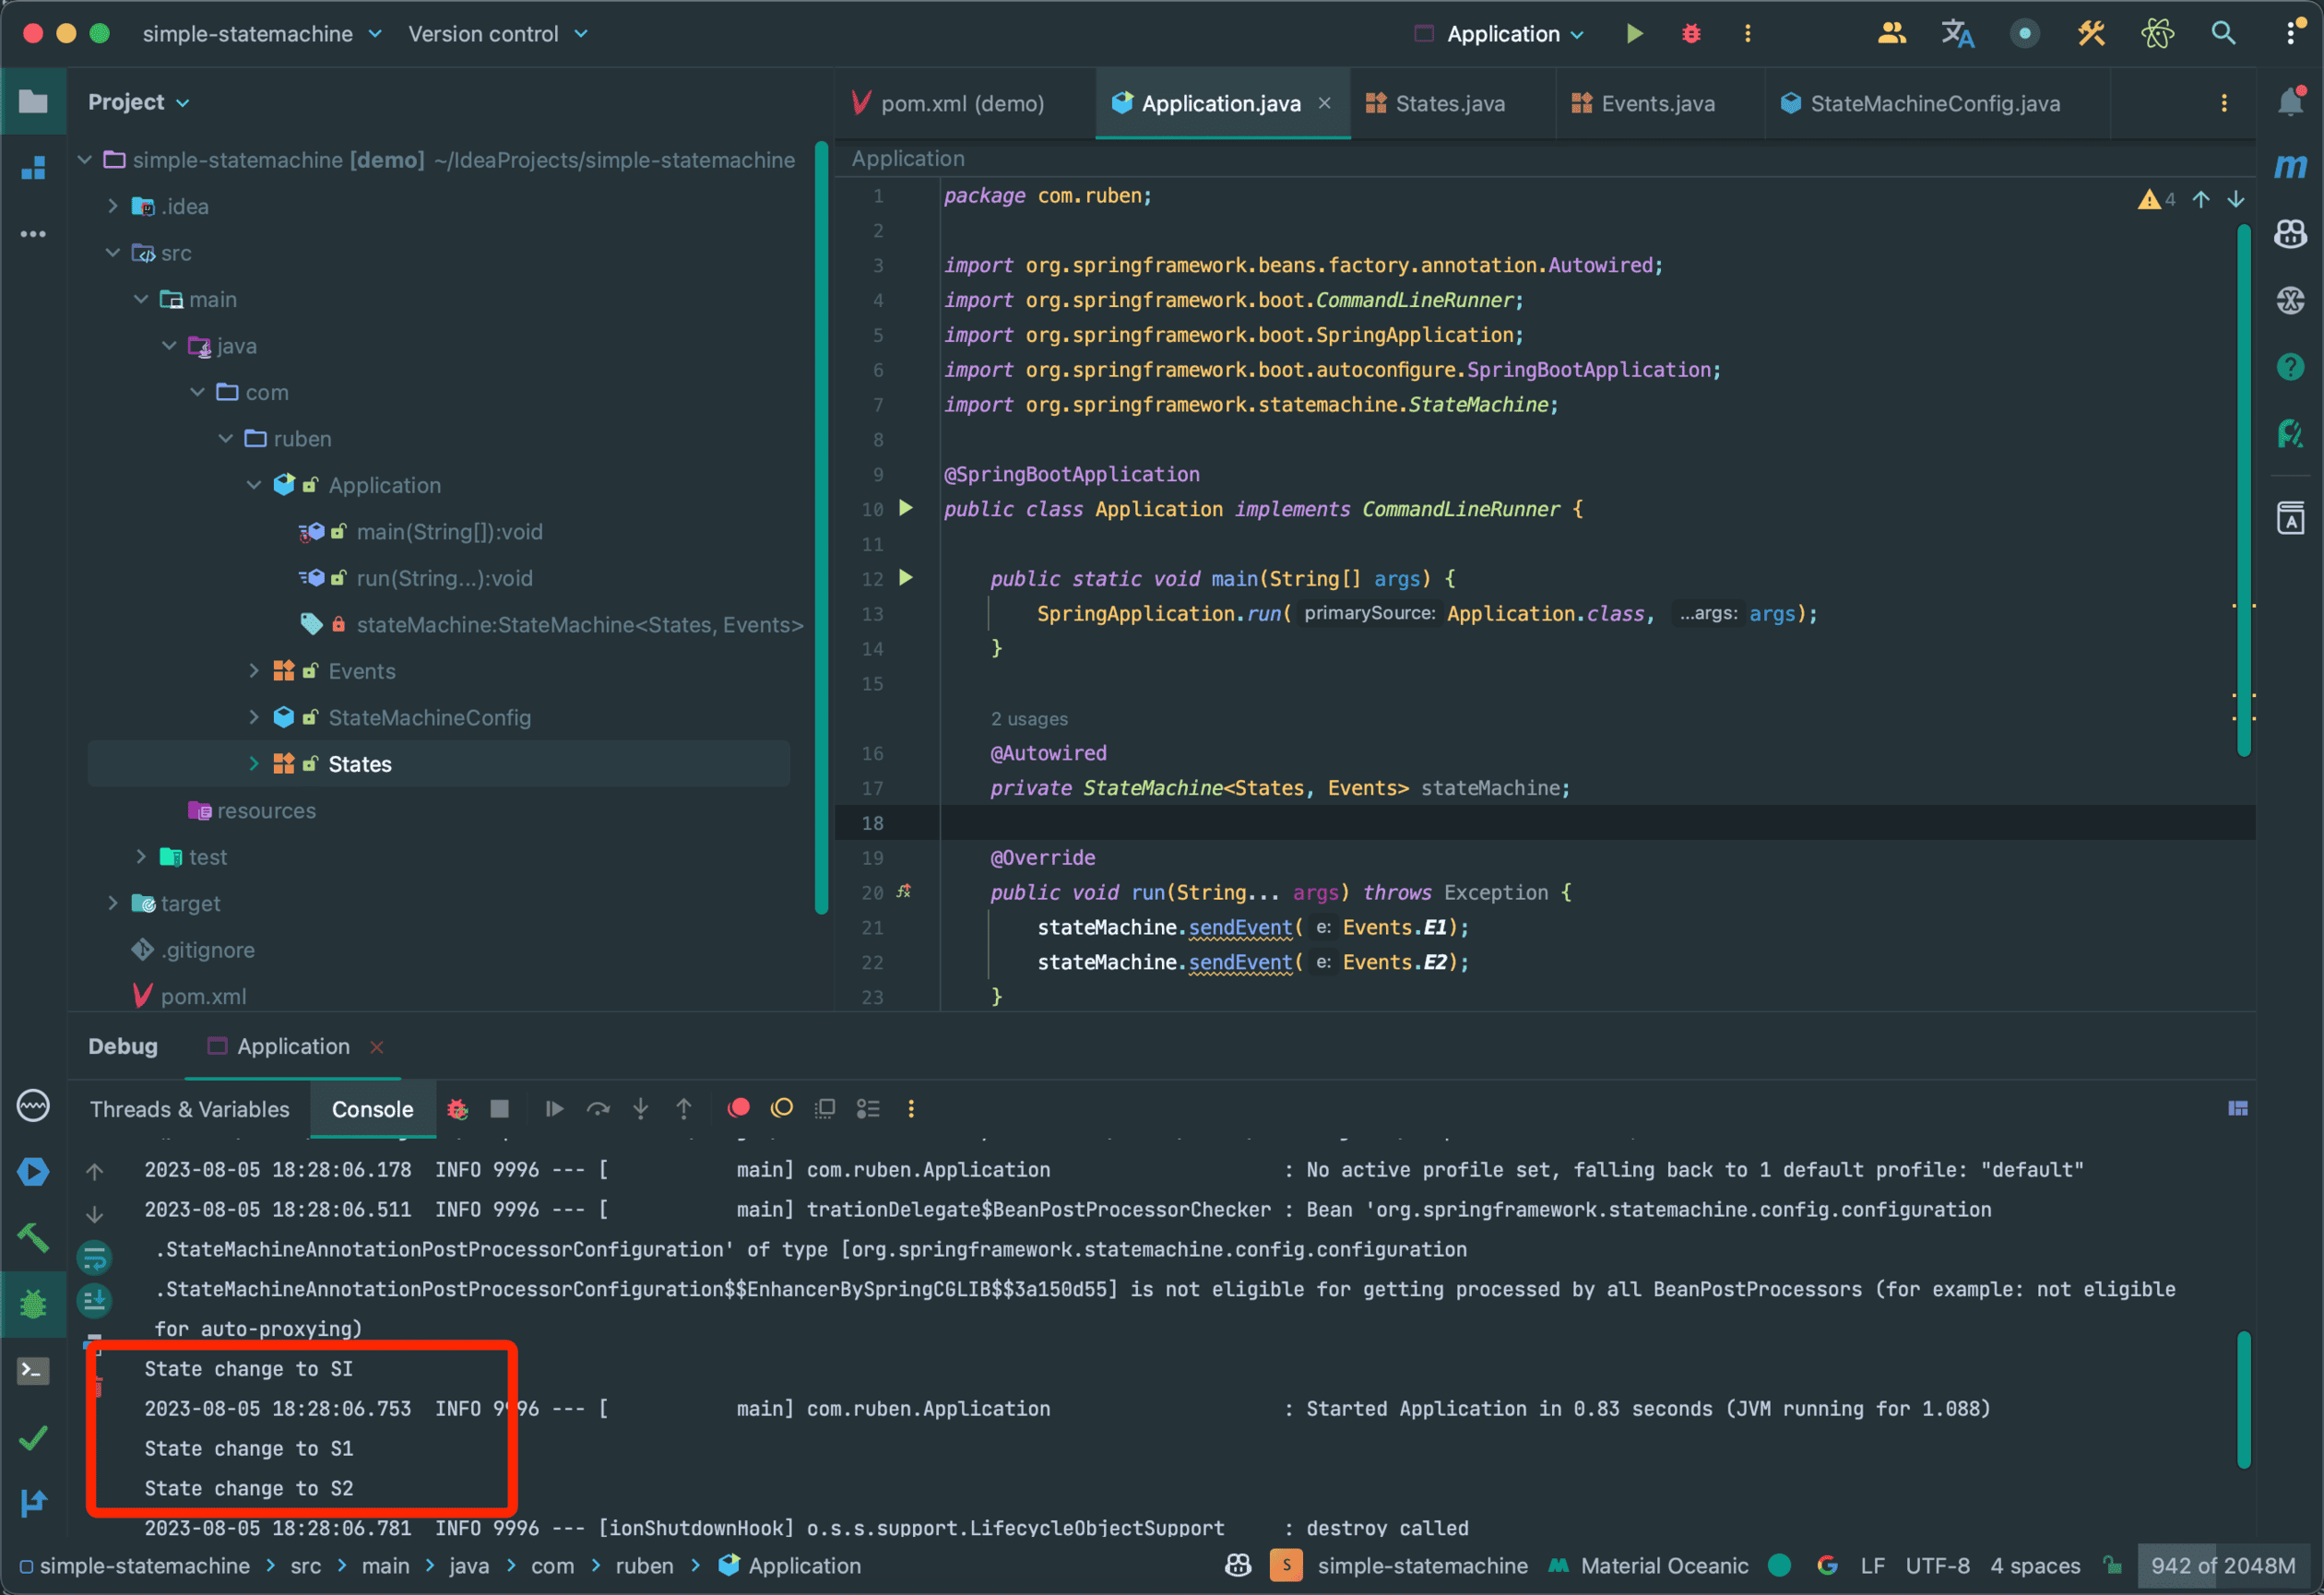2324x1595 pixels.
Task: Expand the Events class node
Action: tap(254, 671)
